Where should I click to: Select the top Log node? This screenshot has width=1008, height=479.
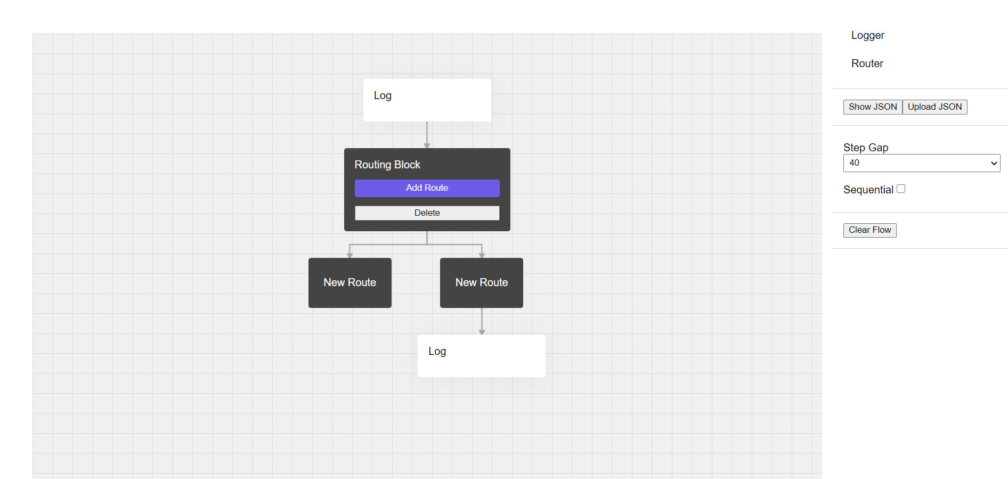427,100
